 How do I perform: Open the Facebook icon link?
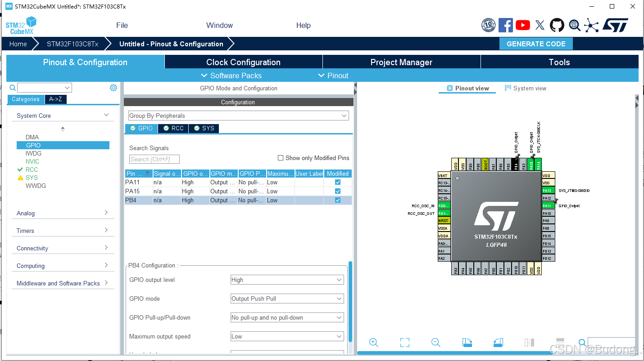point(505,25)
